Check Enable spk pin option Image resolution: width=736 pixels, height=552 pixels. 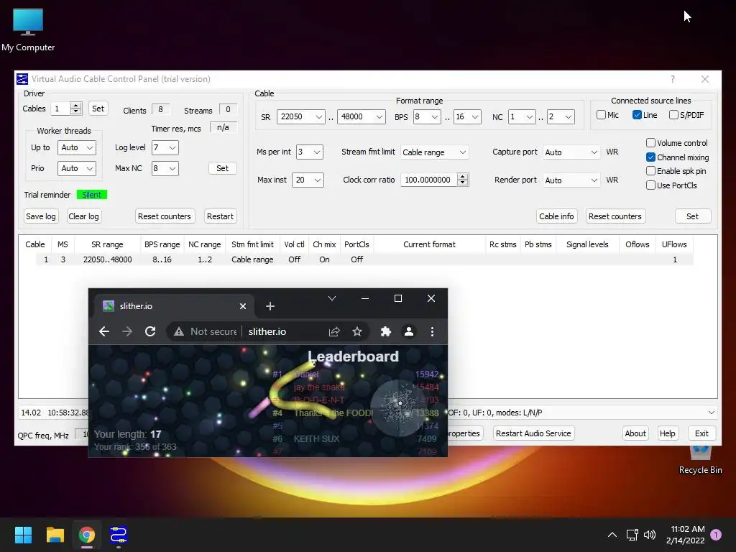[650, 171]
